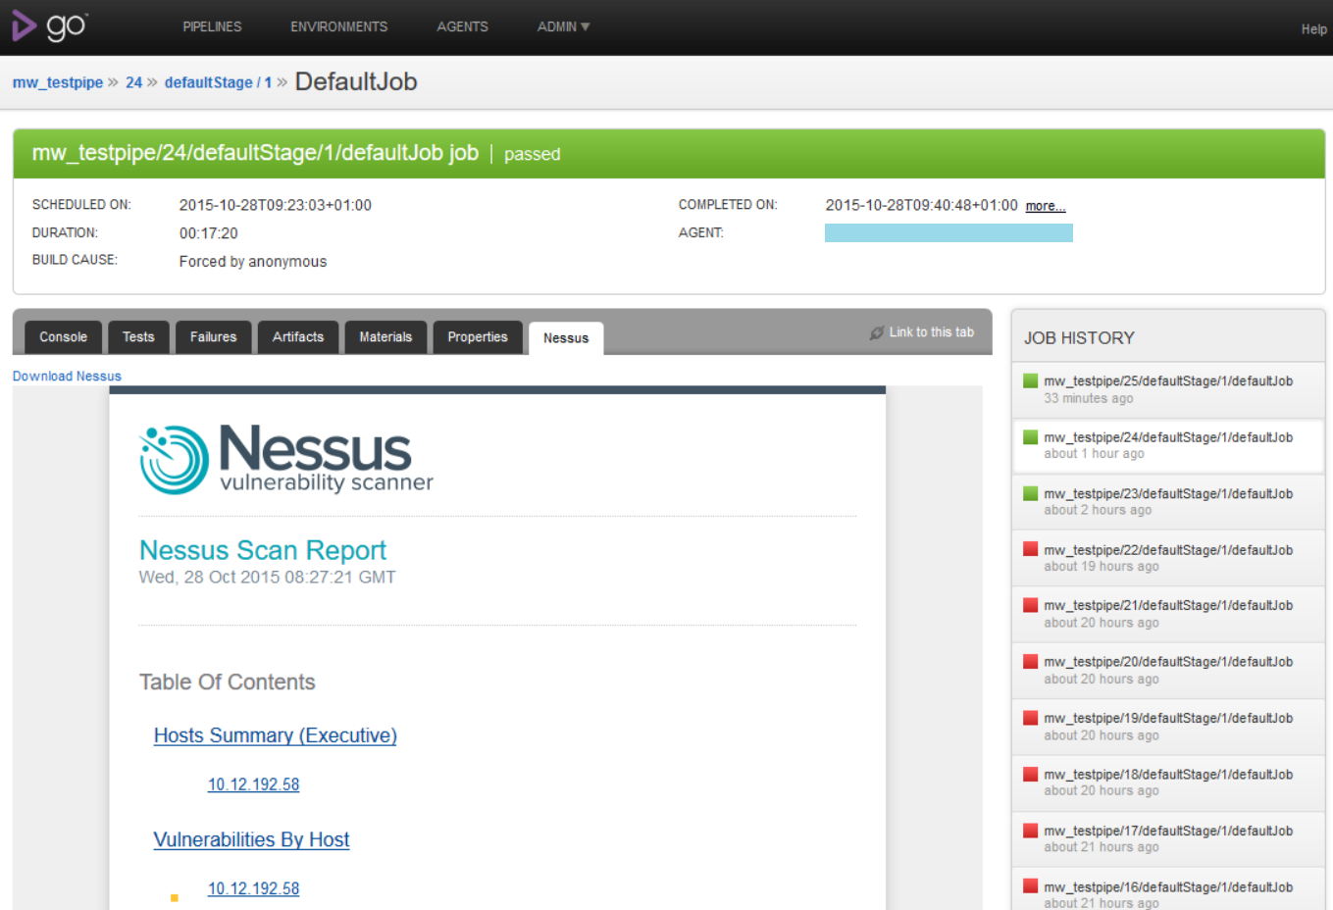Image resolution: width=1333 pixels, height=910 pixels.
Task: Click the link icon beside Link to this tab
Action: 877,333
